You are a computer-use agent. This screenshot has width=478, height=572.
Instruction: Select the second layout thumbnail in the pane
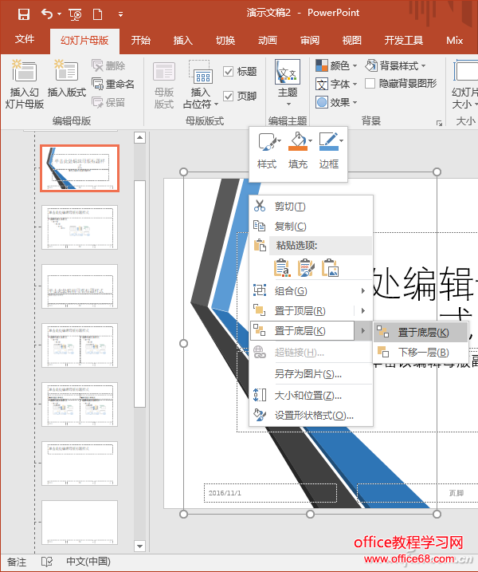pyautogui.click(x=80, y=227)
